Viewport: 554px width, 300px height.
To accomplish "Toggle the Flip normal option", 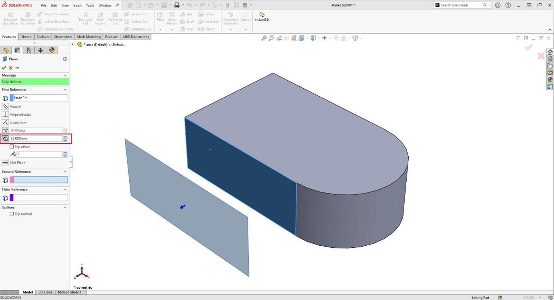I will (12, 214).
